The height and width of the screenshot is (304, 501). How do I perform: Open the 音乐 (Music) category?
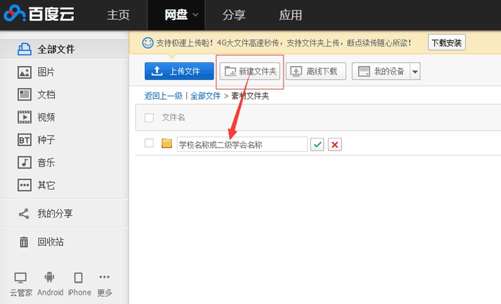[46, 163]
